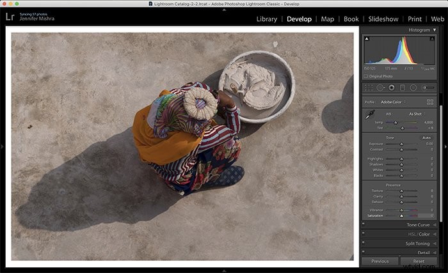Viewport: 448px width, 273px height.
Task: Select the Spot Removal tool
Action: [380, 88]
